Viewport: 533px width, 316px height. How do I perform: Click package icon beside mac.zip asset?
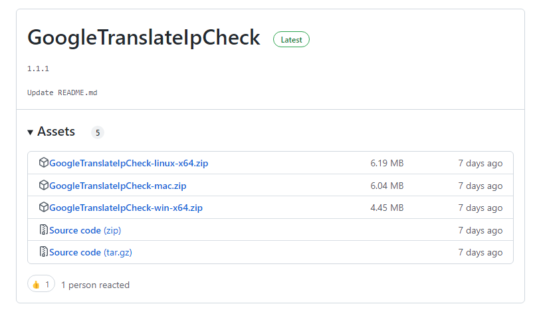(43, 186)
